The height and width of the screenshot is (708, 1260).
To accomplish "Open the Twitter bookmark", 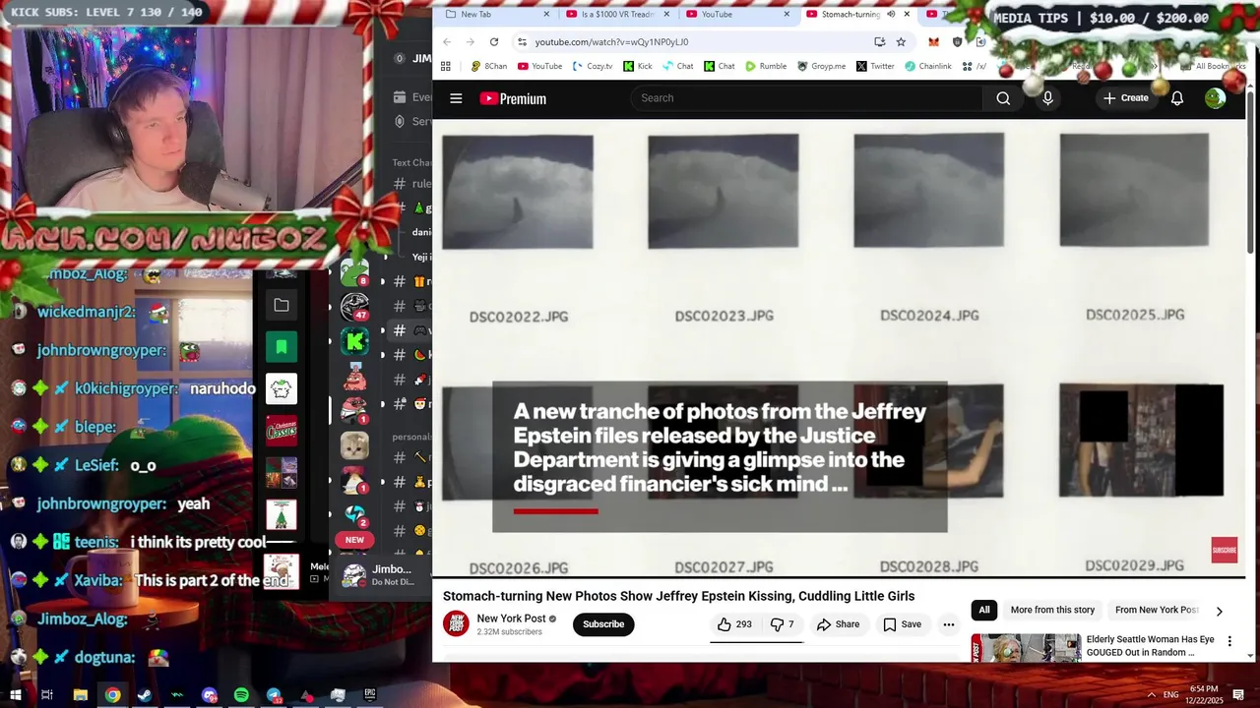I will coord(875,66).
